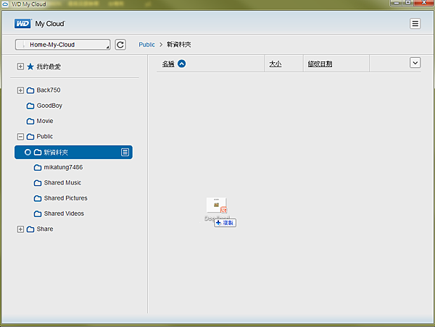Select the Public folder
Image resolution: width=435 pixels, height=327 pixels.
coord(45,136)
